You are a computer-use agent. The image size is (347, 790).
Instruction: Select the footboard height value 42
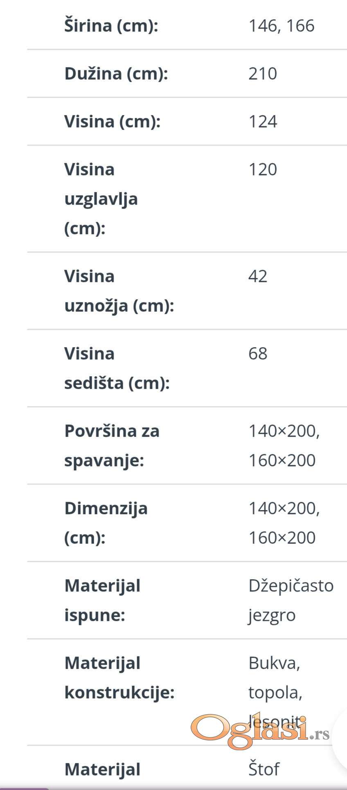(258, 276)
